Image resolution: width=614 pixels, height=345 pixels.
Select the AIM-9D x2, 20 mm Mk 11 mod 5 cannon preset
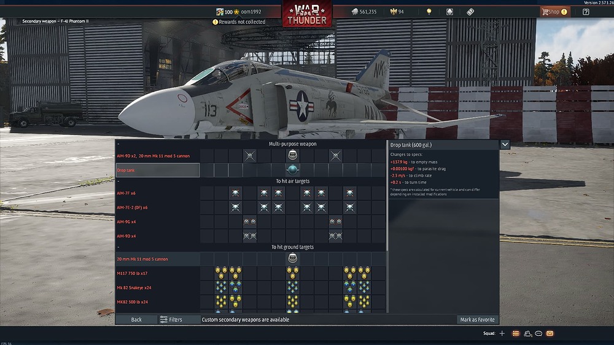[x=158, y=156]
